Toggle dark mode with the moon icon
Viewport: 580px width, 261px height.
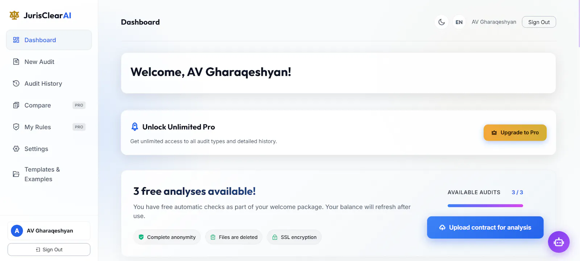pyautogui.click(x=442, y=22)
